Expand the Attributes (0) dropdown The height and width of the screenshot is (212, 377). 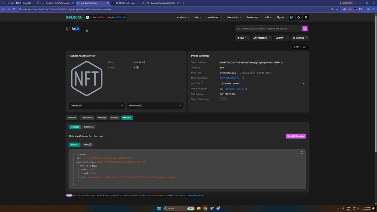[155, 106]
